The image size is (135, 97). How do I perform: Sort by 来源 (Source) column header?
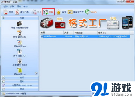51,33
